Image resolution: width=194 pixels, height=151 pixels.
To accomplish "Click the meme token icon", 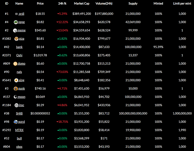I will click(15, 30).
